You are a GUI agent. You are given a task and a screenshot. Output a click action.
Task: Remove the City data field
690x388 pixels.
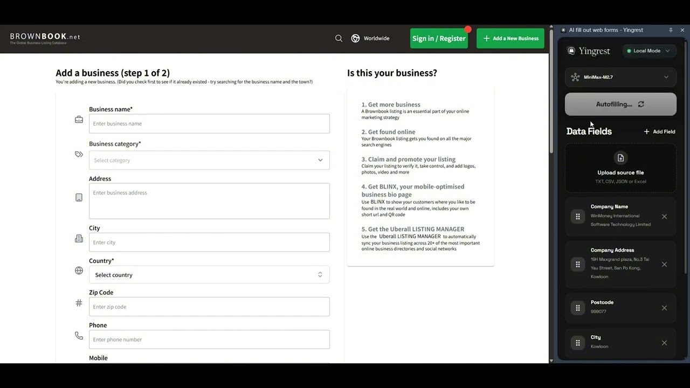click(664, 343)
